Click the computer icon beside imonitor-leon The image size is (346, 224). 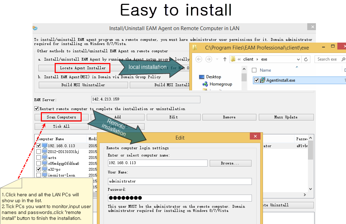(x=45, y=175)
